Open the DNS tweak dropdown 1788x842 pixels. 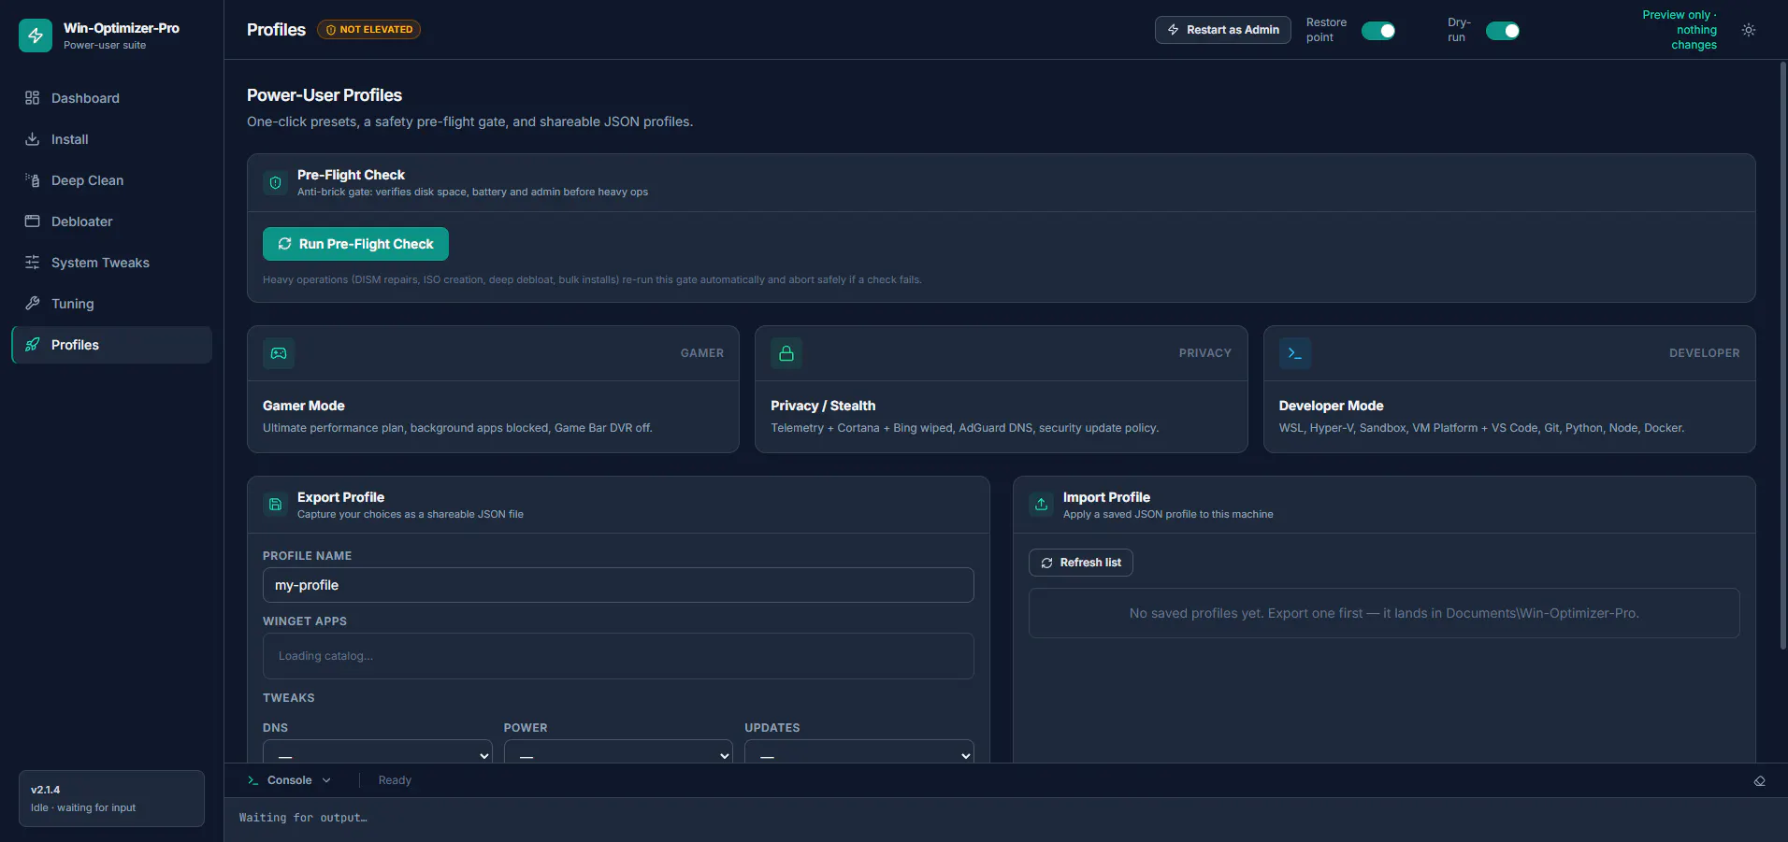(378, 752)
